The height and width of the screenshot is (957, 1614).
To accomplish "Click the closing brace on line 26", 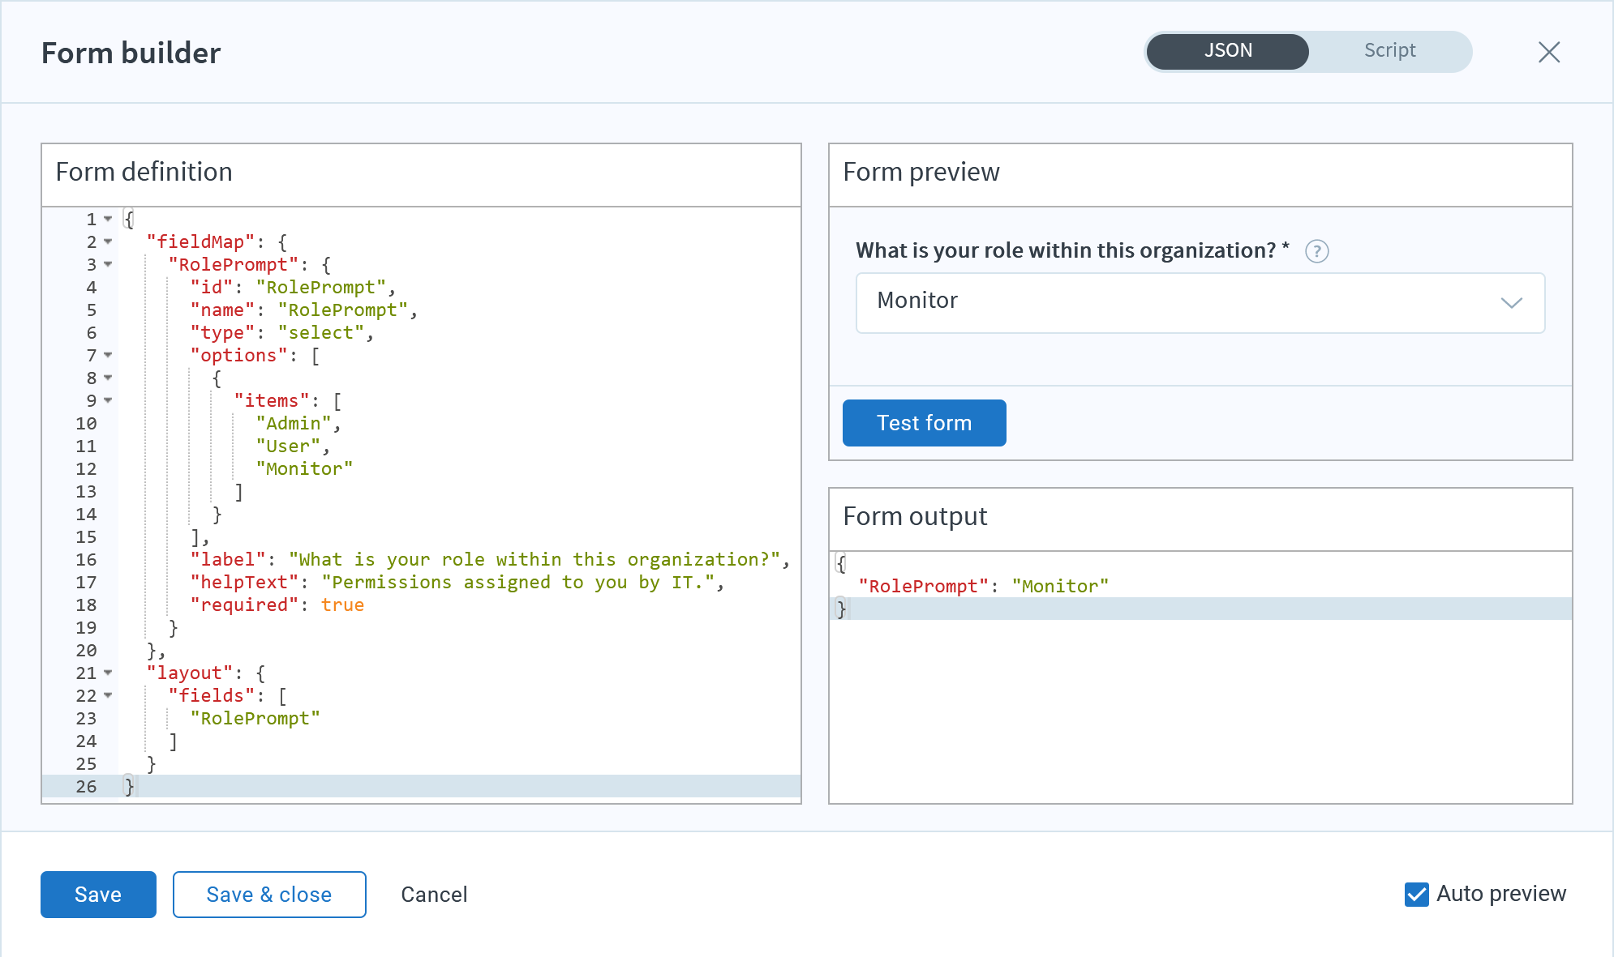I will [129, 786].
